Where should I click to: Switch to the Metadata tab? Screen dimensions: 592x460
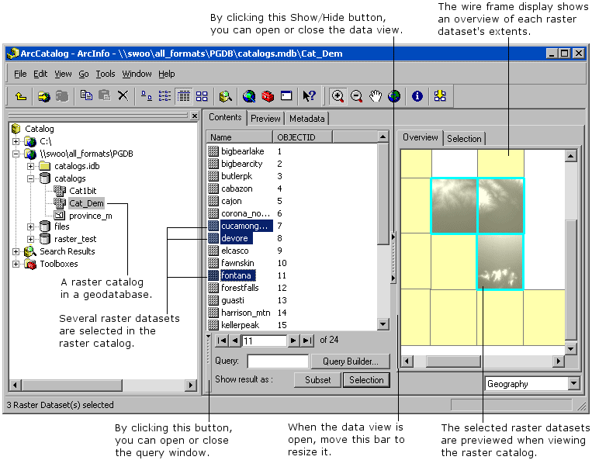click(307, 119)
